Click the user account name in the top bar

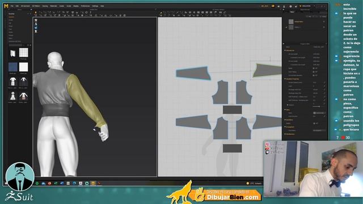[x=306, y=6]
